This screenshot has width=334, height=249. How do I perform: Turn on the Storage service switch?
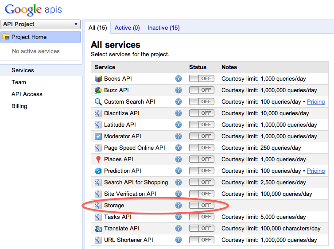[x=202, y=205]
